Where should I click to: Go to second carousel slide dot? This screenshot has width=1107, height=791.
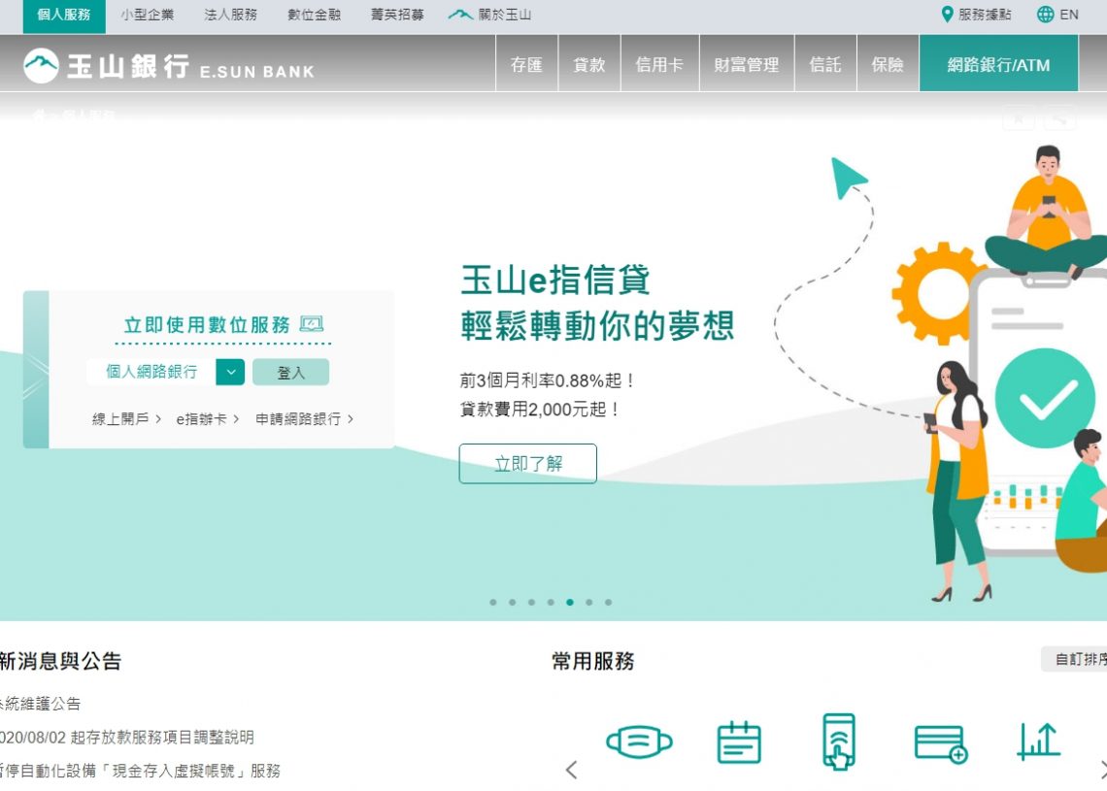click(x=512, y=602)
